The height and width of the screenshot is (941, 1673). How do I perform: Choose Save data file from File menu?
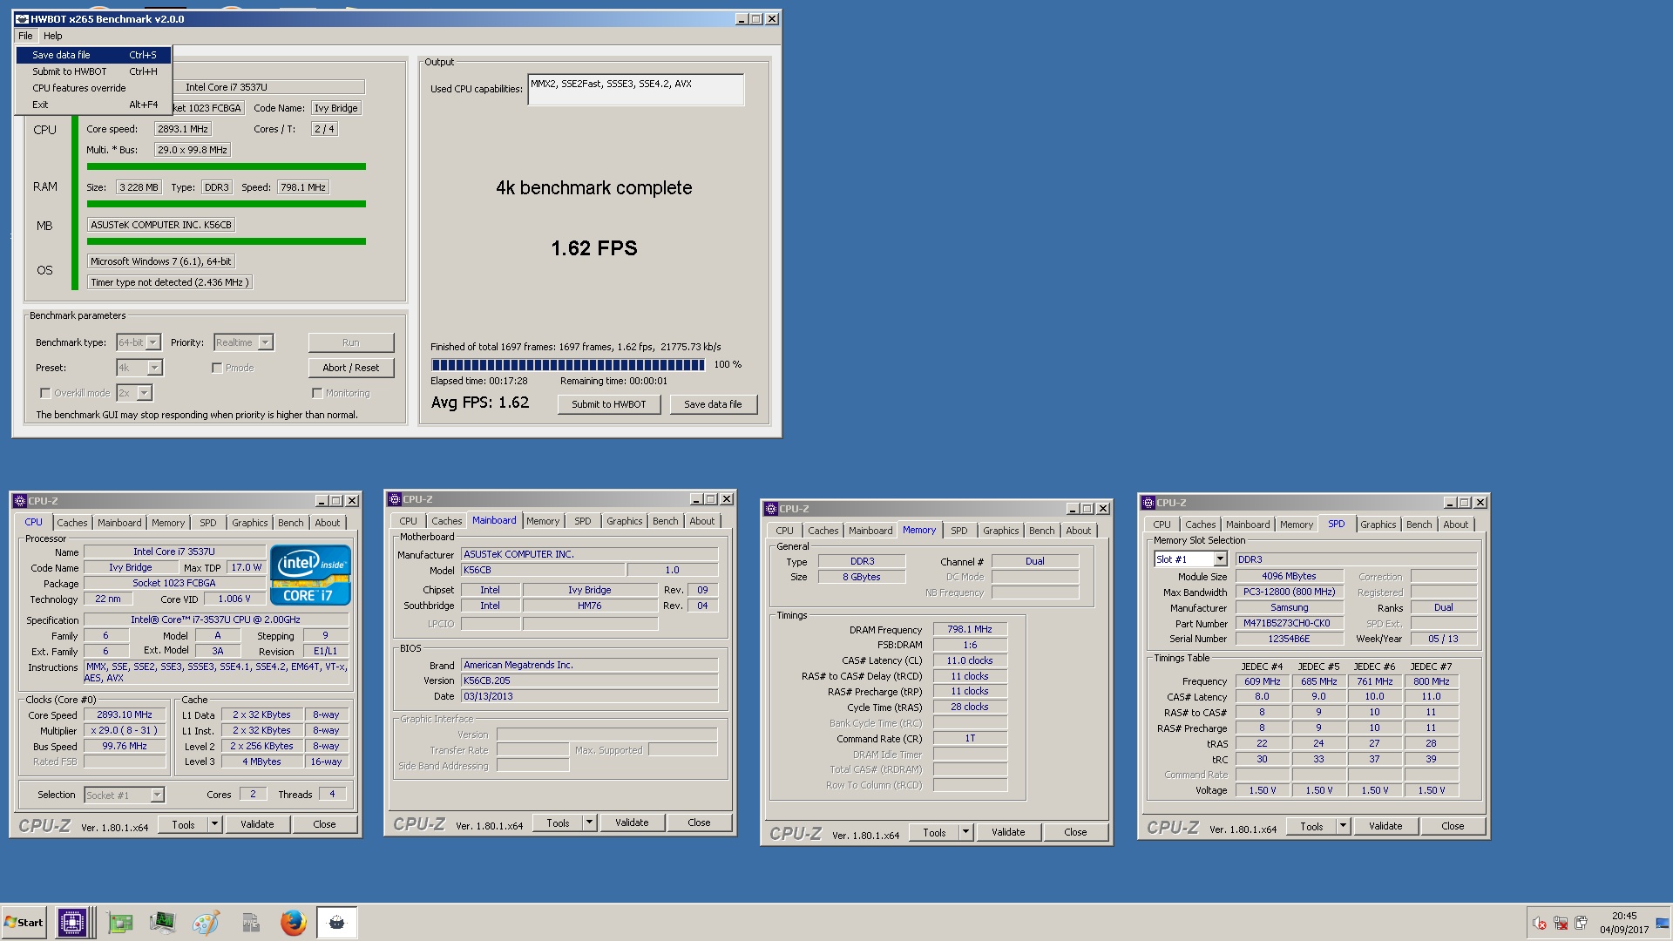(93, 55)
